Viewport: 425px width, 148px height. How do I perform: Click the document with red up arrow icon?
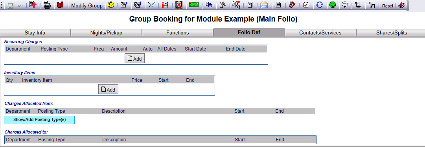coord(33,5)
